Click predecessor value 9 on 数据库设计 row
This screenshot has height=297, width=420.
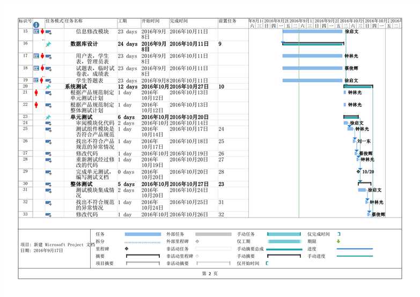(x=220, y=44)
